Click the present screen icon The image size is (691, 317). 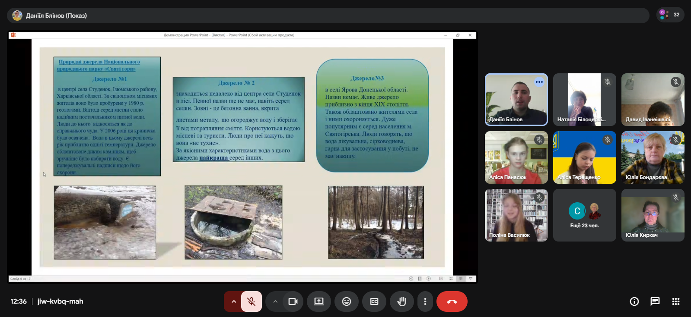point(319,301)
